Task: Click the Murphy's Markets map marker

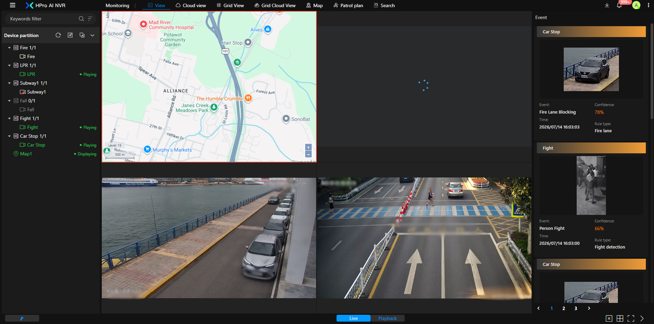Action: click(147, 149)
